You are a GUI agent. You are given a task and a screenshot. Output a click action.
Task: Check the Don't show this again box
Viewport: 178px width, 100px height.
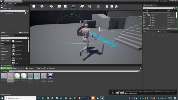[x=125, y=93]
